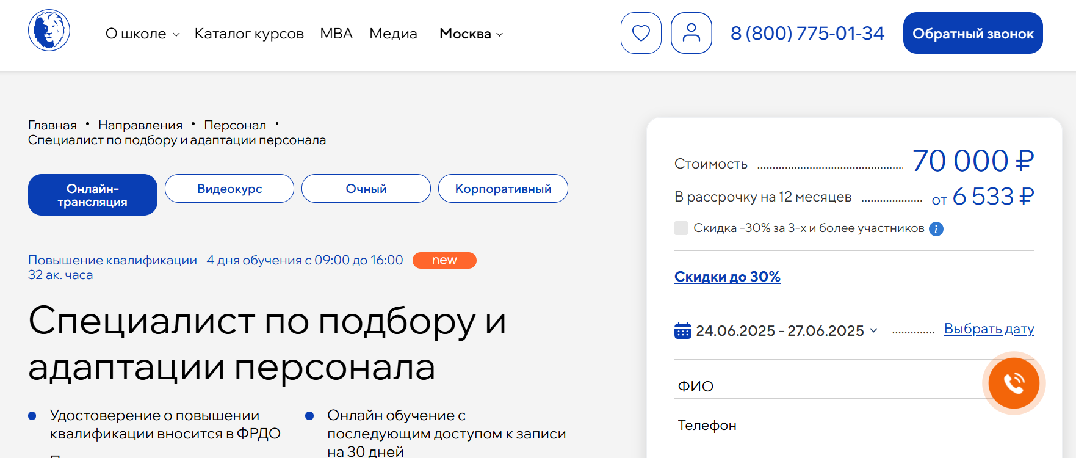Screen dimensions: 1076x458
Task: Select the 'Корпоративный' format tab
Action: click(x=503, y=189)
